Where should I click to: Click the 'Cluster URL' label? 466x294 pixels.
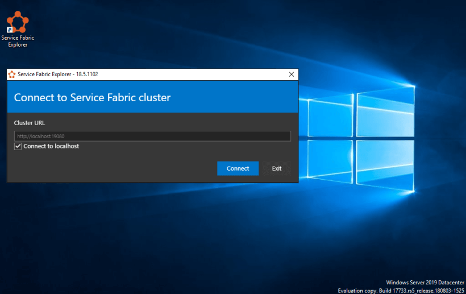(29, 123)
